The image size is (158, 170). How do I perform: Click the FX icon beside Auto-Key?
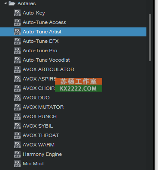click(x=17, y=13)
